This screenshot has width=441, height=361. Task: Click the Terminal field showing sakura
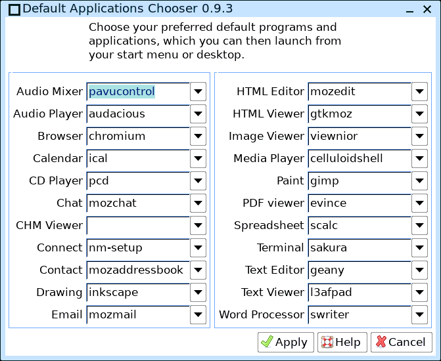pyautogui.click(x=360, y=248)
